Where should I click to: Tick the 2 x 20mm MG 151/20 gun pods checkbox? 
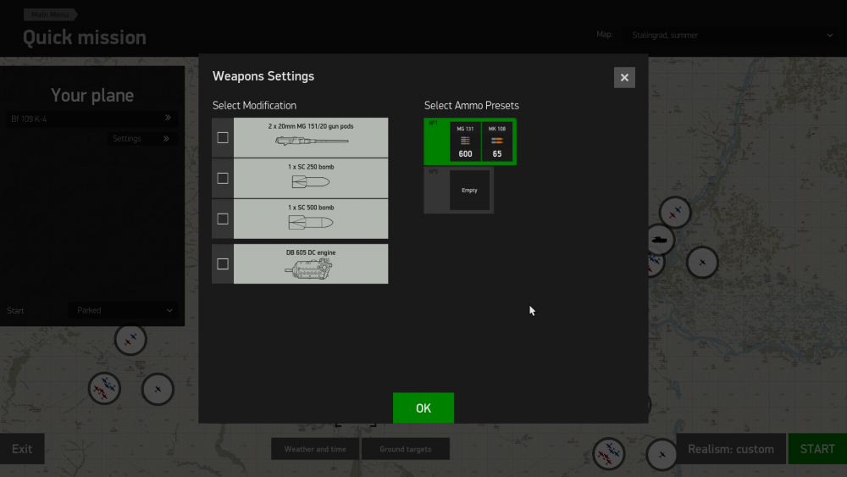coord(223,138)
